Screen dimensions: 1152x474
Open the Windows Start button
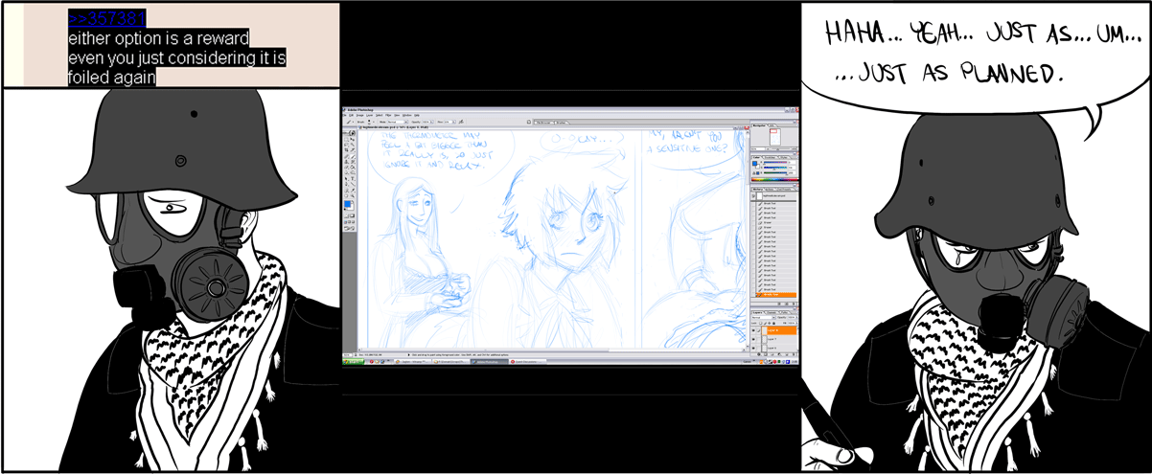(351, 362)
